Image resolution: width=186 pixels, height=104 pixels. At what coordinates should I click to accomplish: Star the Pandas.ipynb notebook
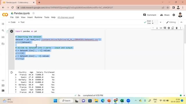33,13
